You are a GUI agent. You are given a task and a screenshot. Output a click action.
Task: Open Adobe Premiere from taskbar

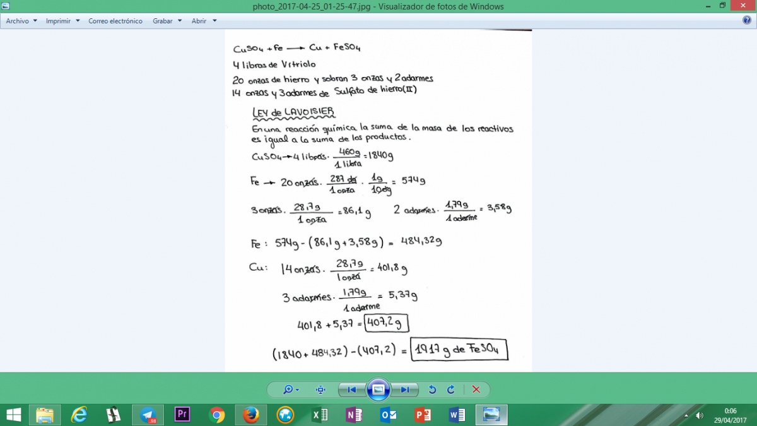pos(182,415)
